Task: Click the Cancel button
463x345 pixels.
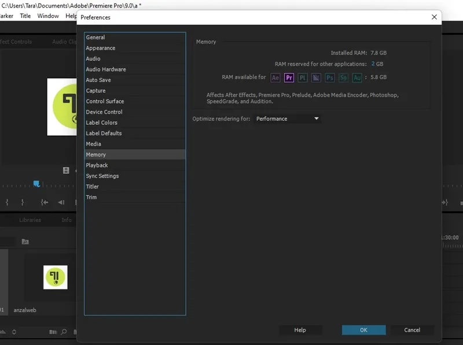Action: [412, 330]
